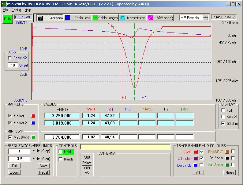The image size is (243, 185).
Task: Click the PHASE trace colour swatch
Action: click(227, 152)
